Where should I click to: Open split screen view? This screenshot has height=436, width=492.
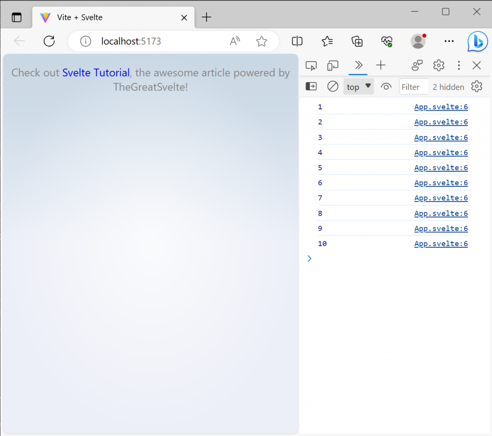coord(297,41)
